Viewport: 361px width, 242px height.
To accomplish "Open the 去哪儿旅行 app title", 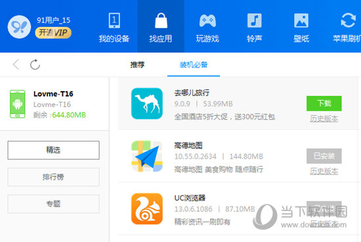I will 192,92.
